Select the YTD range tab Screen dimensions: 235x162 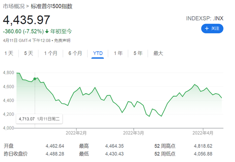tap(98, 53)
